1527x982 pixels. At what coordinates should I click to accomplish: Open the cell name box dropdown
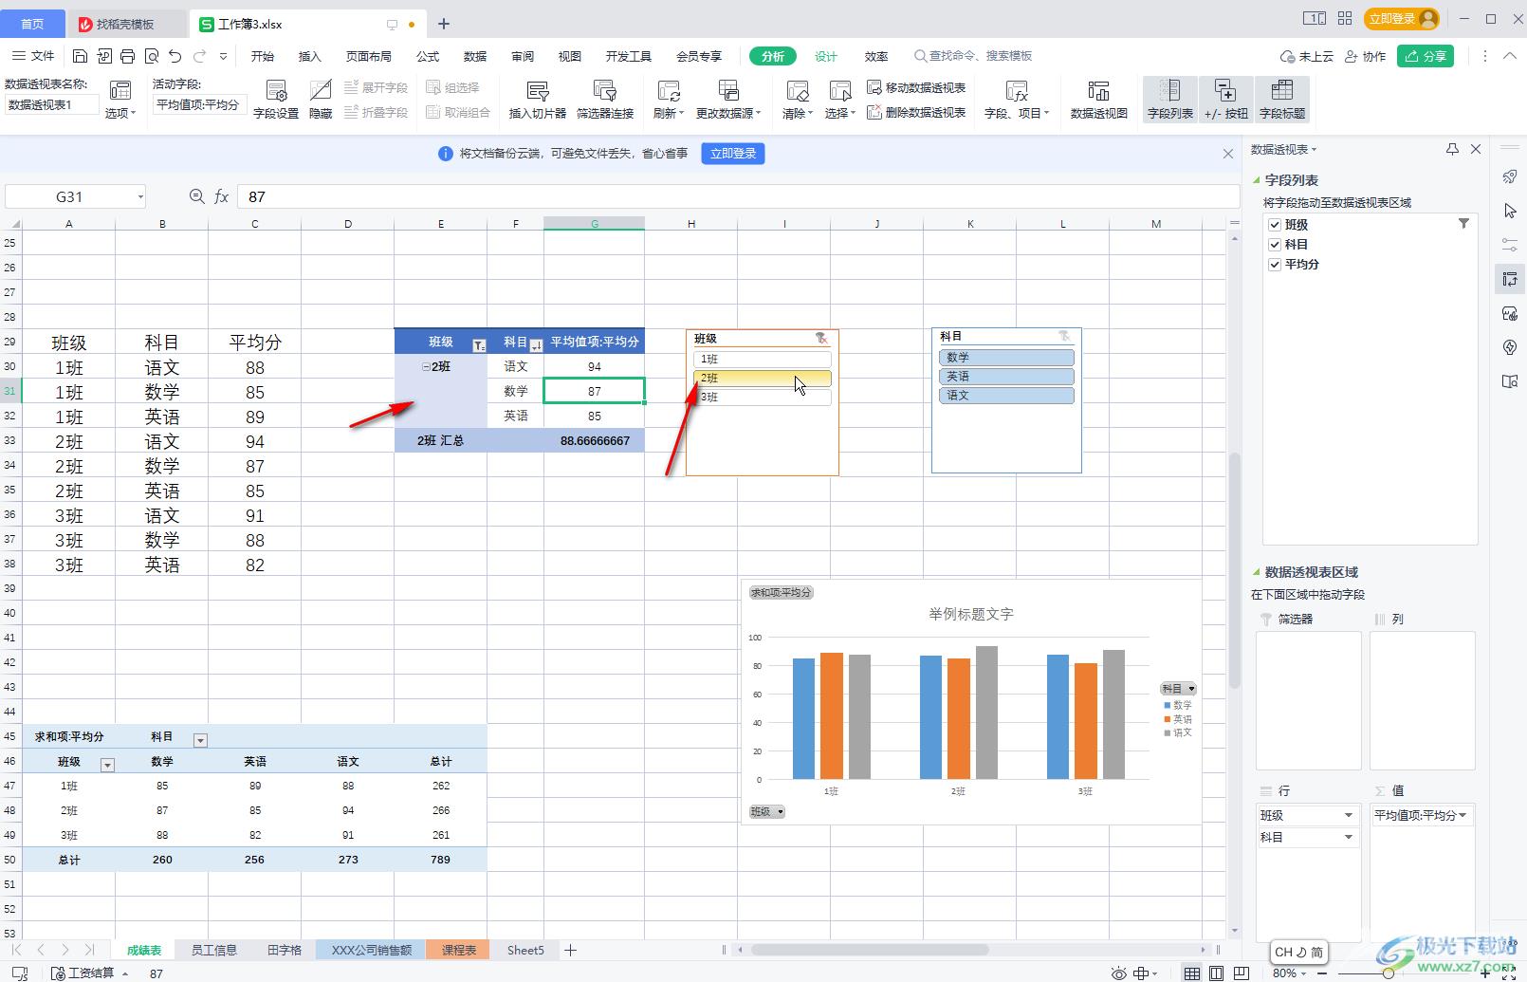[140, 196]
